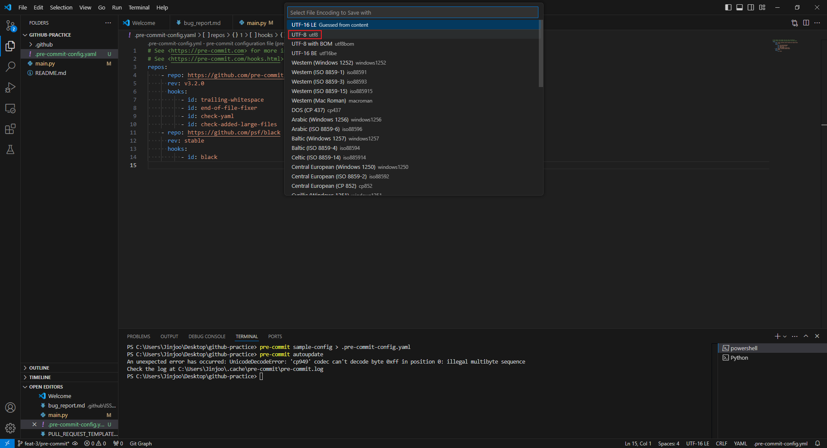
Task: Switch to the PROBLEMS panel tab
Action: [139, 336]
